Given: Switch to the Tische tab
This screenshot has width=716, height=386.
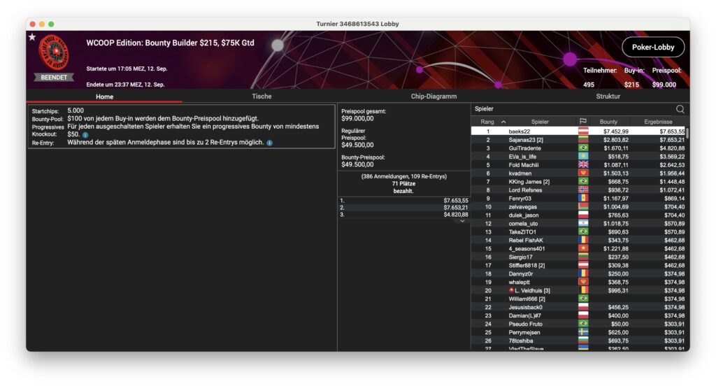Looking at the screenshot, I should pos(262,96).
